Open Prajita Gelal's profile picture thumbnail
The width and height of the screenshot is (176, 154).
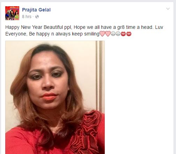click(12, 13)
